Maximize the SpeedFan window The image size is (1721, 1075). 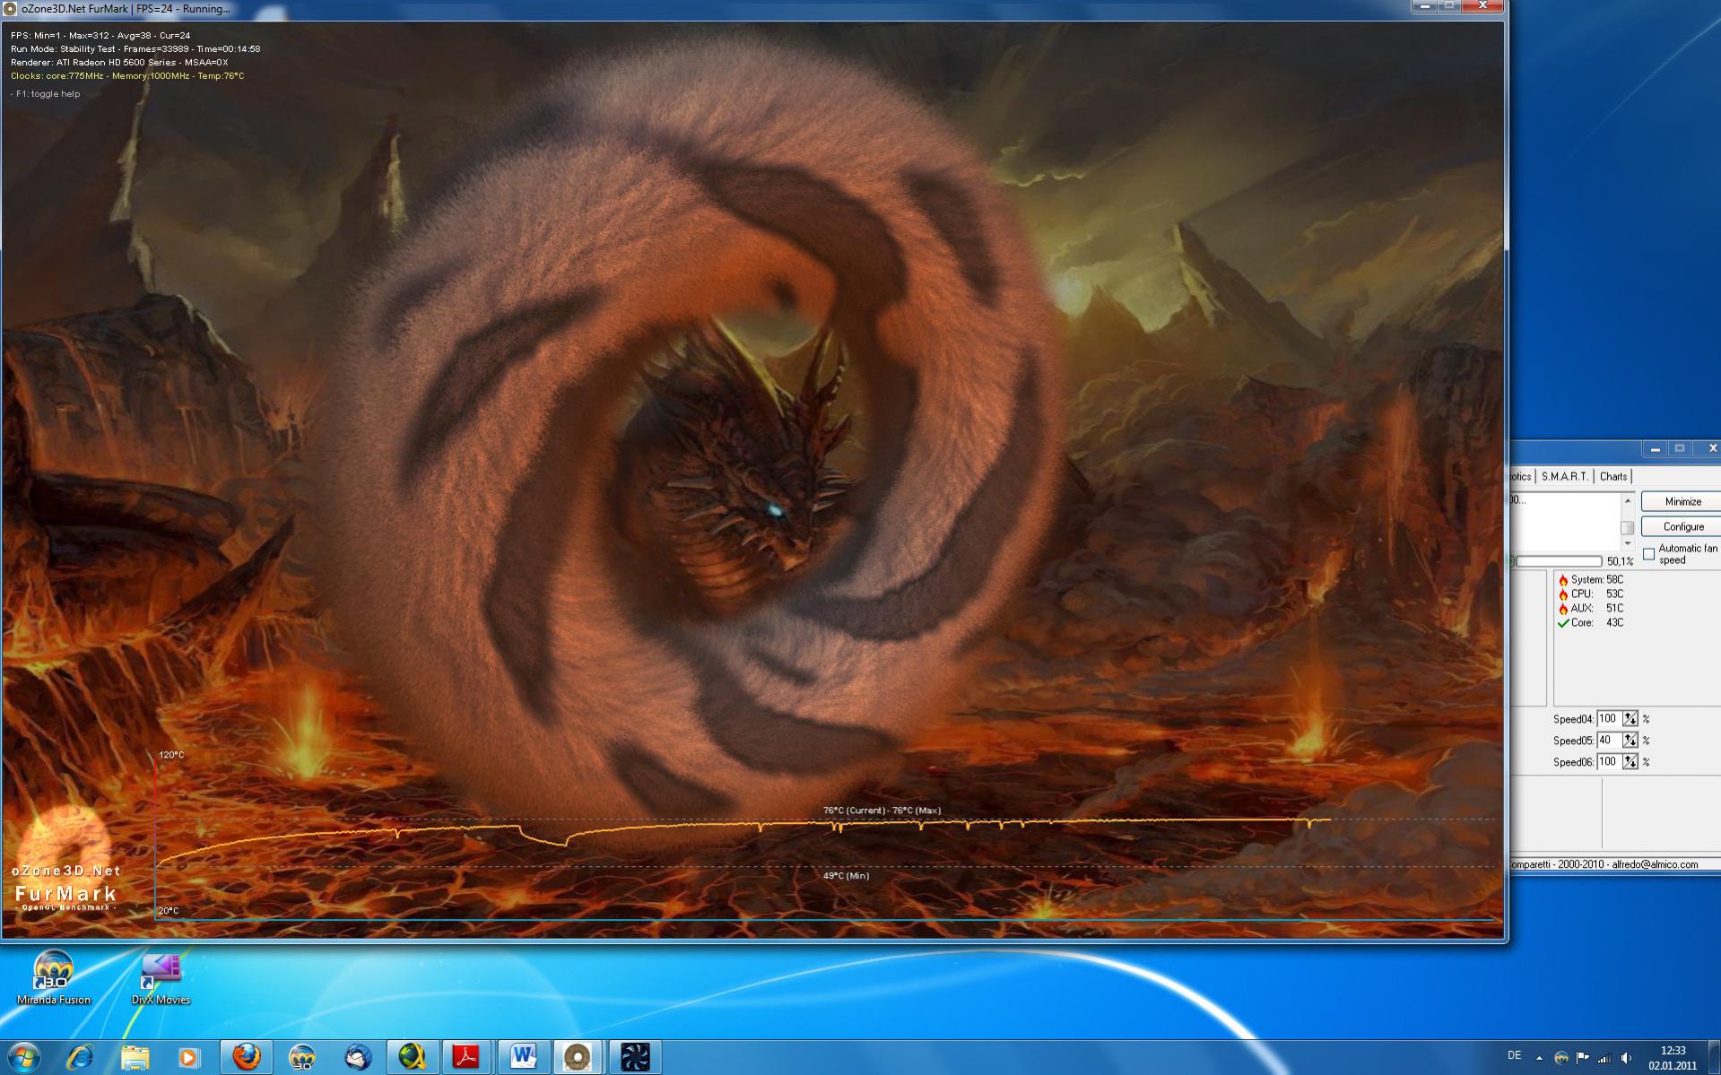1680,448
